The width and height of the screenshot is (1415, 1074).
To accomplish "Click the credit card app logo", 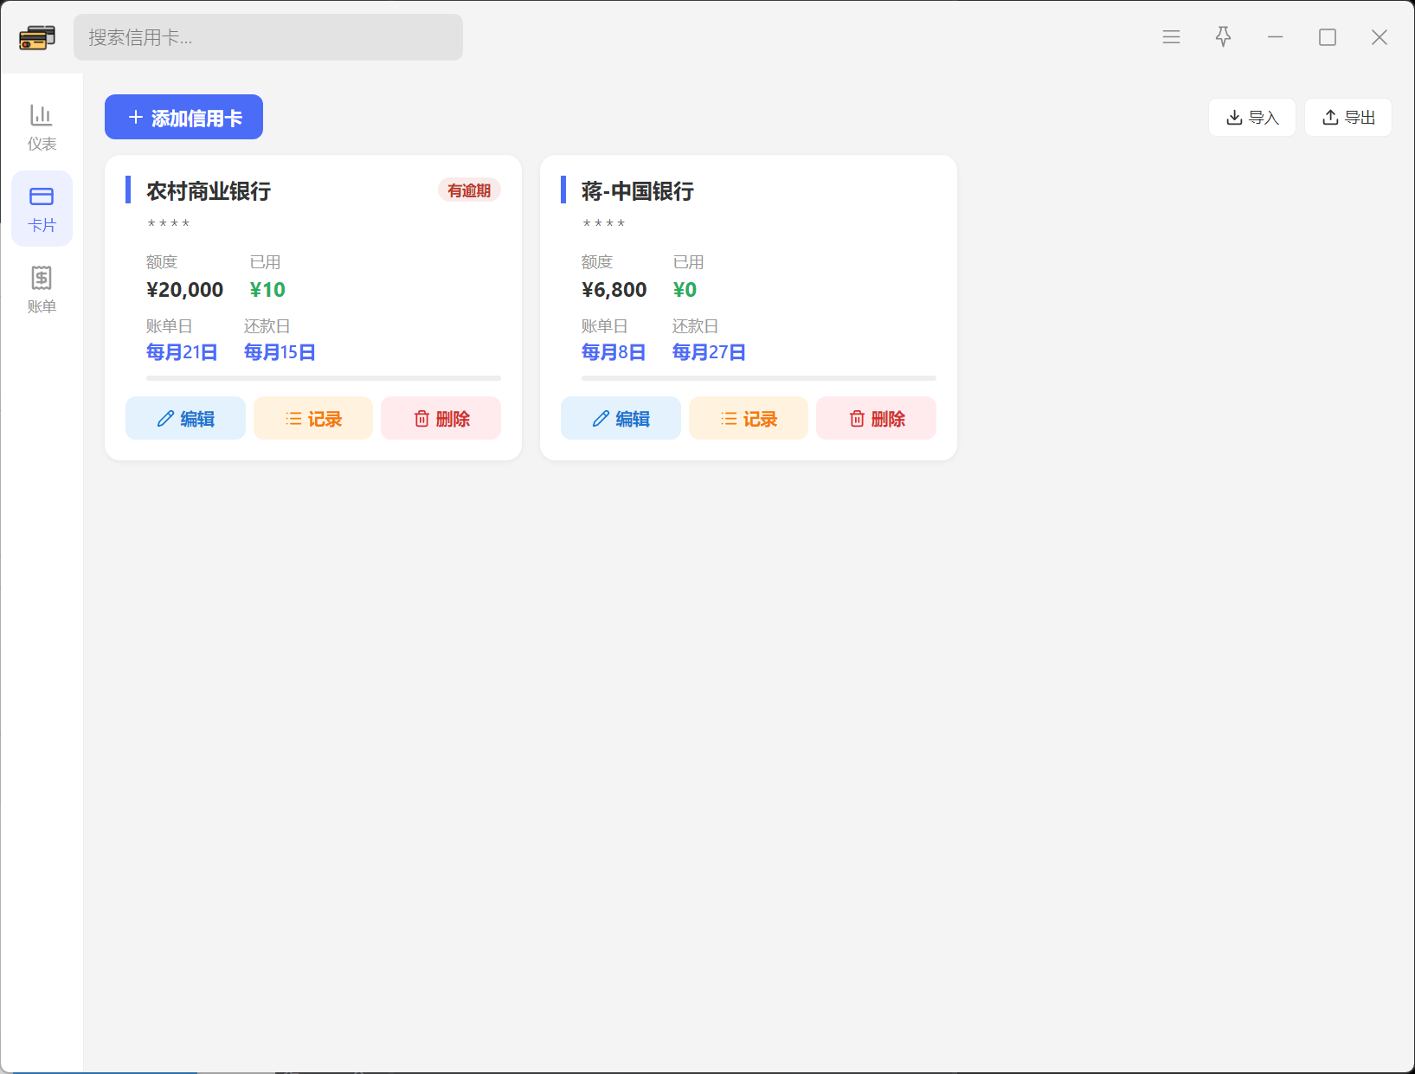I will 37,37.
